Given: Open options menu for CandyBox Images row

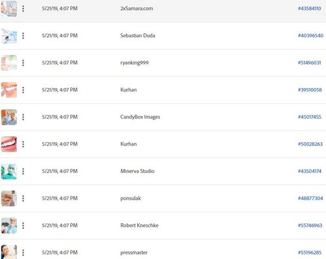Looking at the screenshot, I should 23,117.
